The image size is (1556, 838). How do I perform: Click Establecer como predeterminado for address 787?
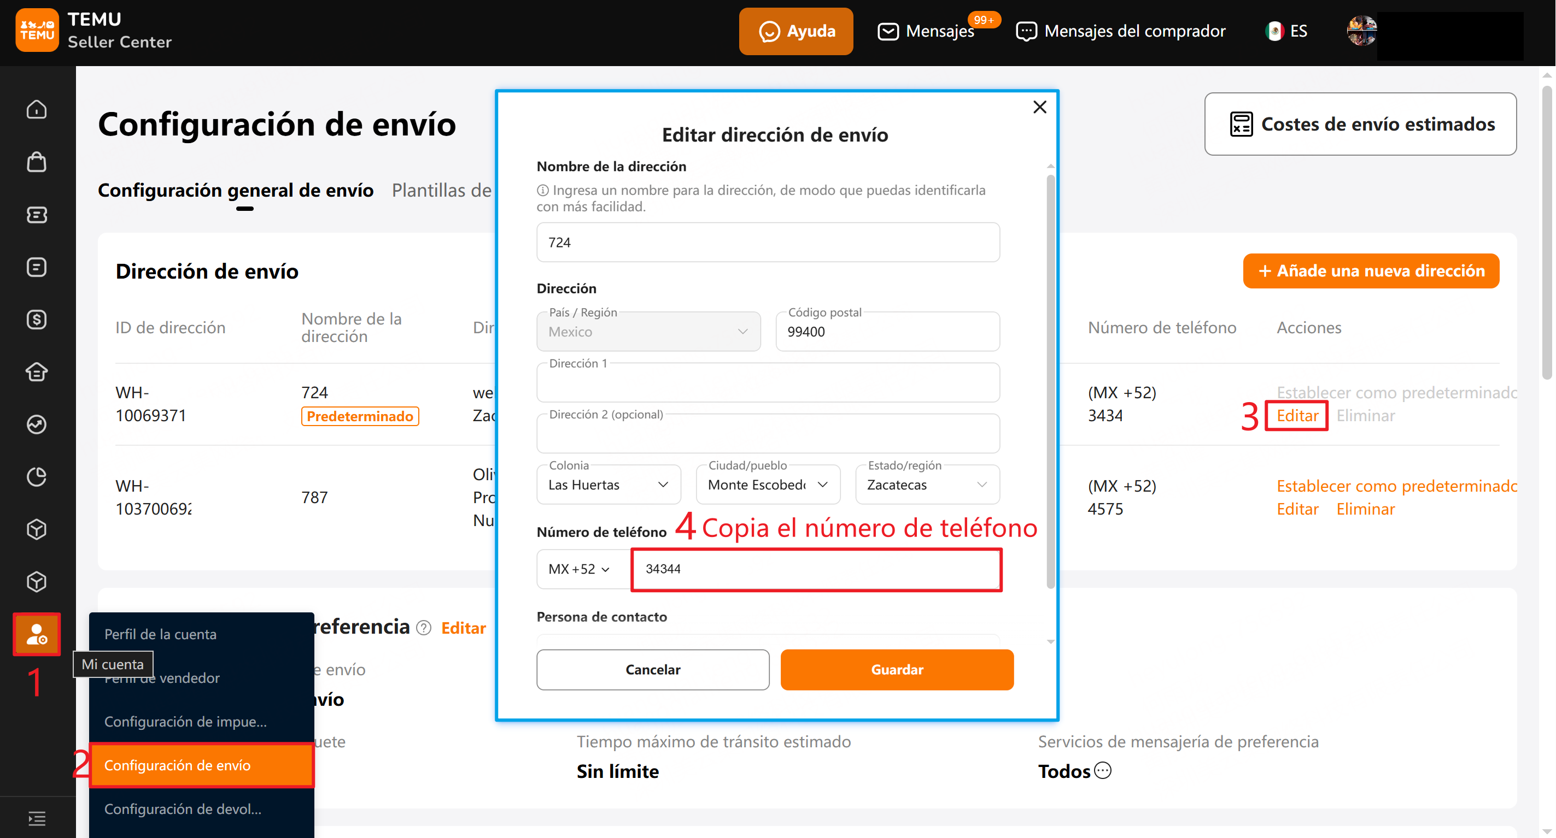point(1396,486)
